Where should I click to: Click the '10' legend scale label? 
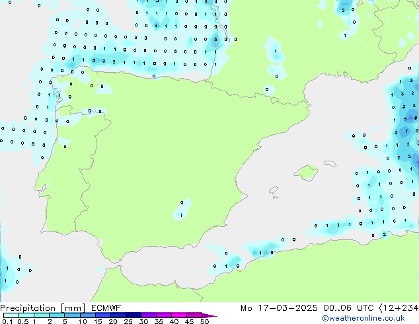pos(83,321)
